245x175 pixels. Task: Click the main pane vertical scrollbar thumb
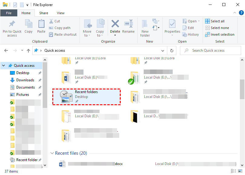[x=242, y=89]
